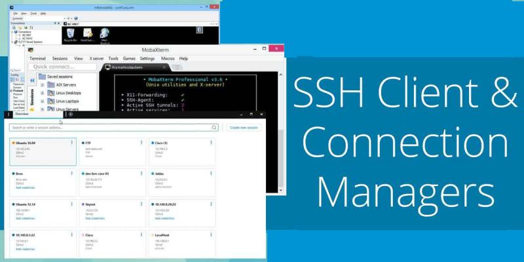Open the Settings menu in MobaXterm
The width and height of the screenshot is (524, 262).
147,58
